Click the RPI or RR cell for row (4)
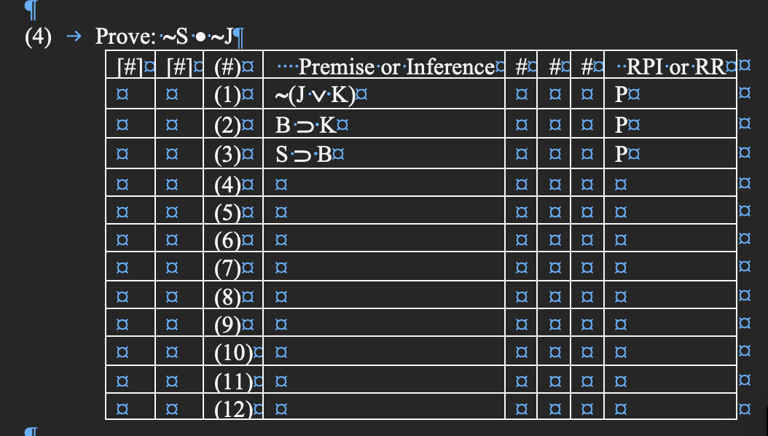Viewport: 768px width, 436px height. (670, 183)
